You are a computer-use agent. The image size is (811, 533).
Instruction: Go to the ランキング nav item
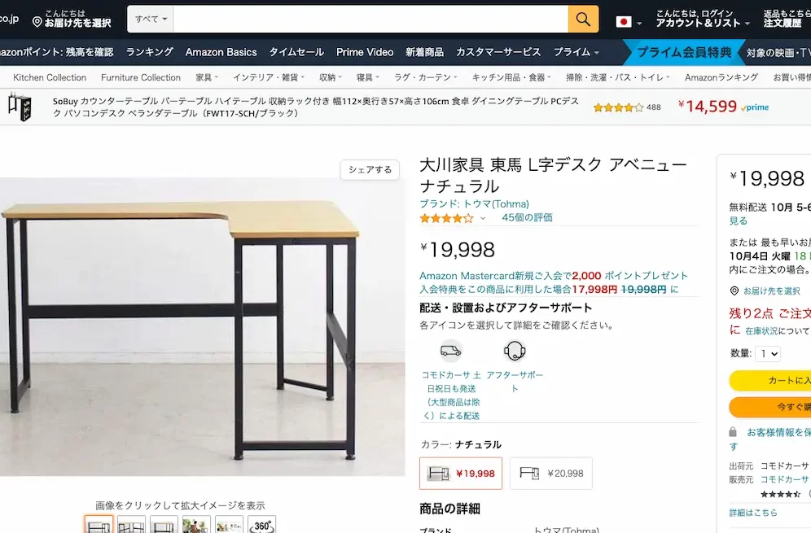click(x=150, y=52)
